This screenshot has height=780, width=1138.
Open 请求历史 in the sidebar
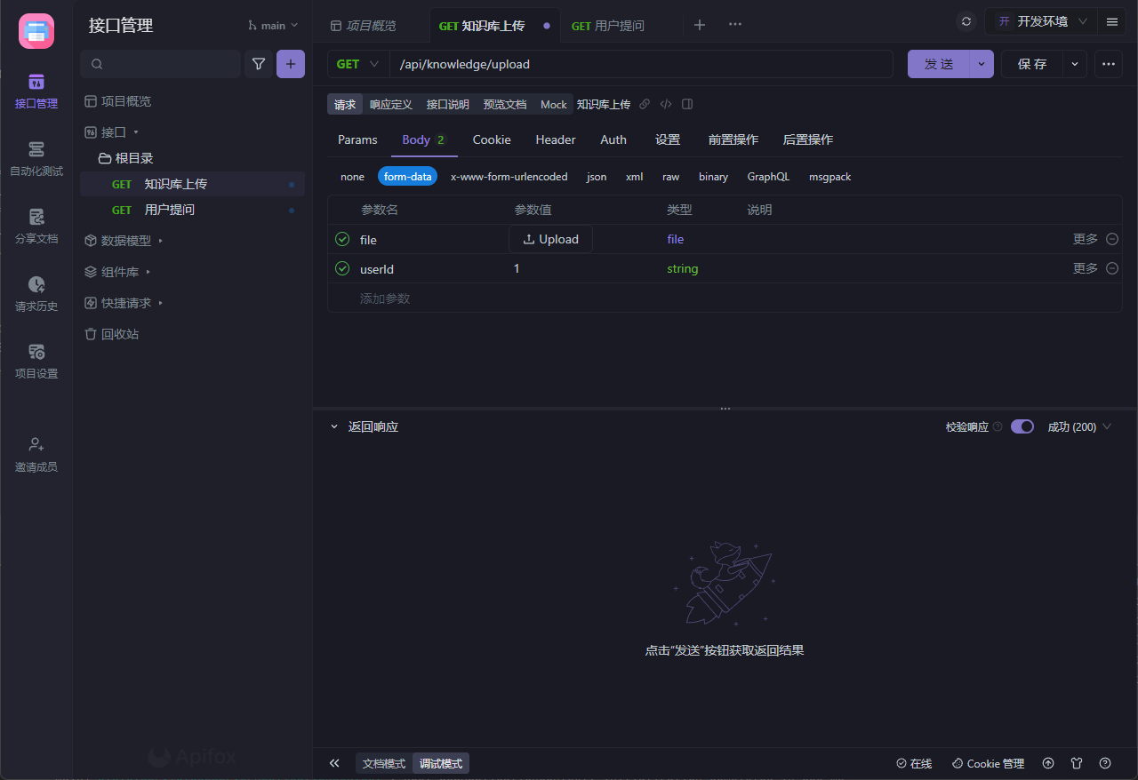tap(36, 293)
